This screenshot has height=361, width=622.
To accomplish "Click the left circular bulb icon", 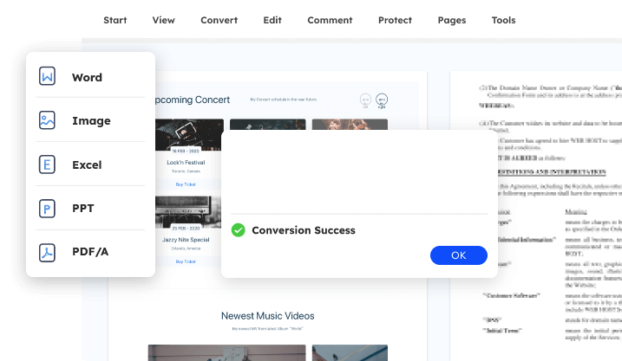I will [x=365, y=100].
